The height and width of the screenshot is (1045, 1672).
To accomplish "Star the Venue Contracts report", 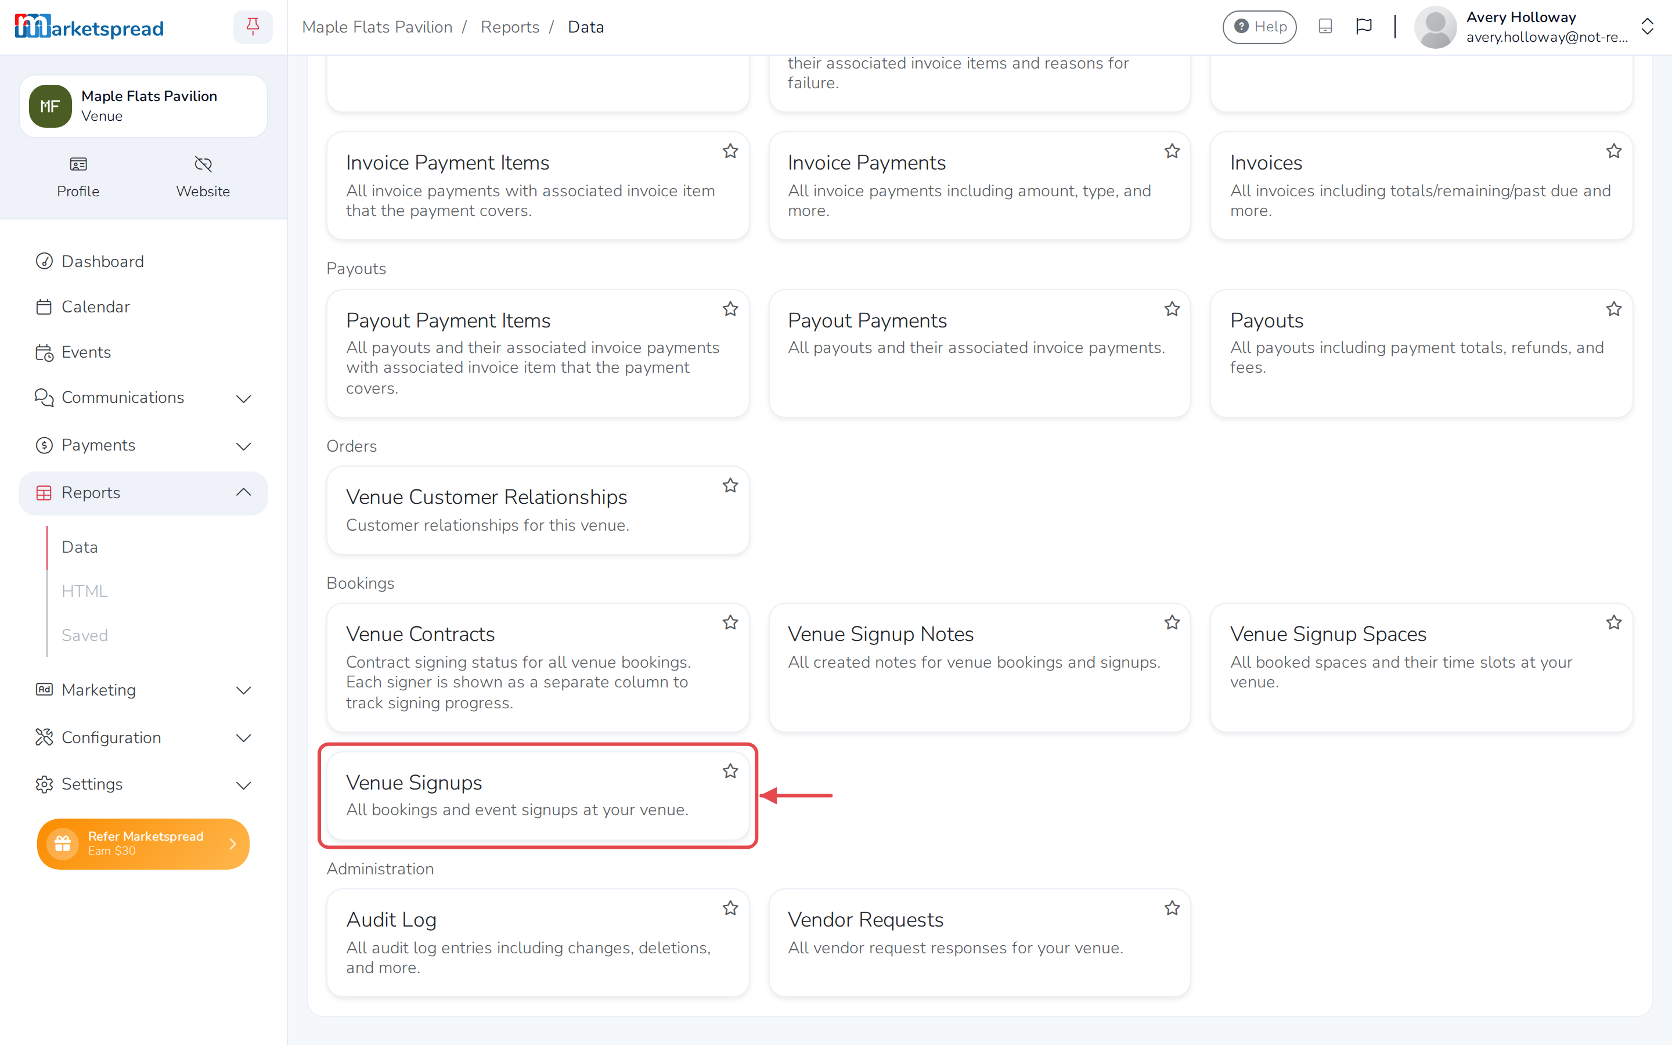I will 730,622.
